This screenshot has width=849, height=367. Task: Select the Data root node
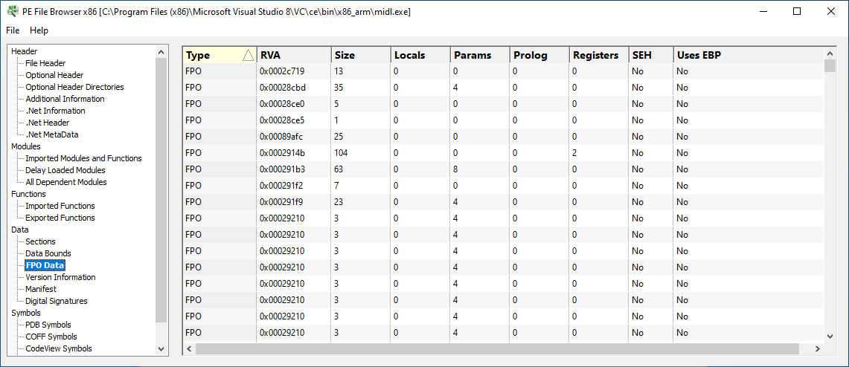[x=20, y=230]
